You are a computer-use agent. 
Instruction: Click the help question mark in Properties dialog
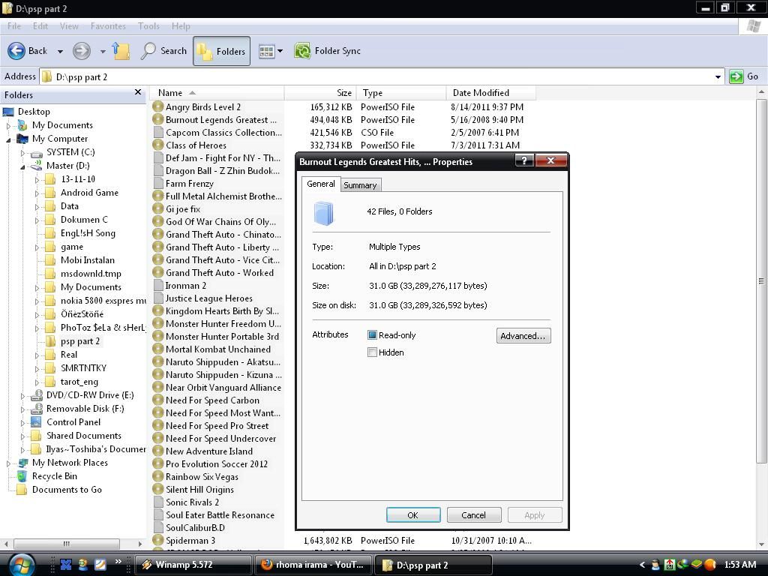[524, 160]
